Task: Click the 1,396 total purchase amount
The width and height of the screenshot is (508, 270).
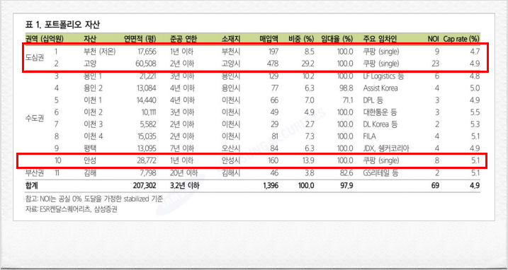Action: pos(270,186)
